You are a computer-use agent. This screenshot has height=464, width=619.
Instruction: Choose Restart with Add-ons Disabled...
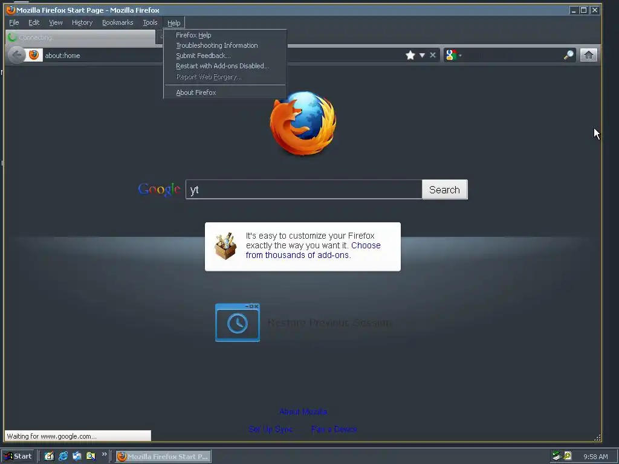tap(225, 66)
